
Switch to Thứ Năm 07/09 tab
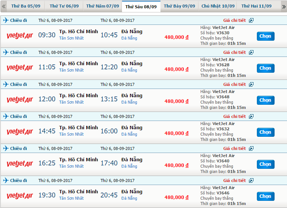pos(102,6)
